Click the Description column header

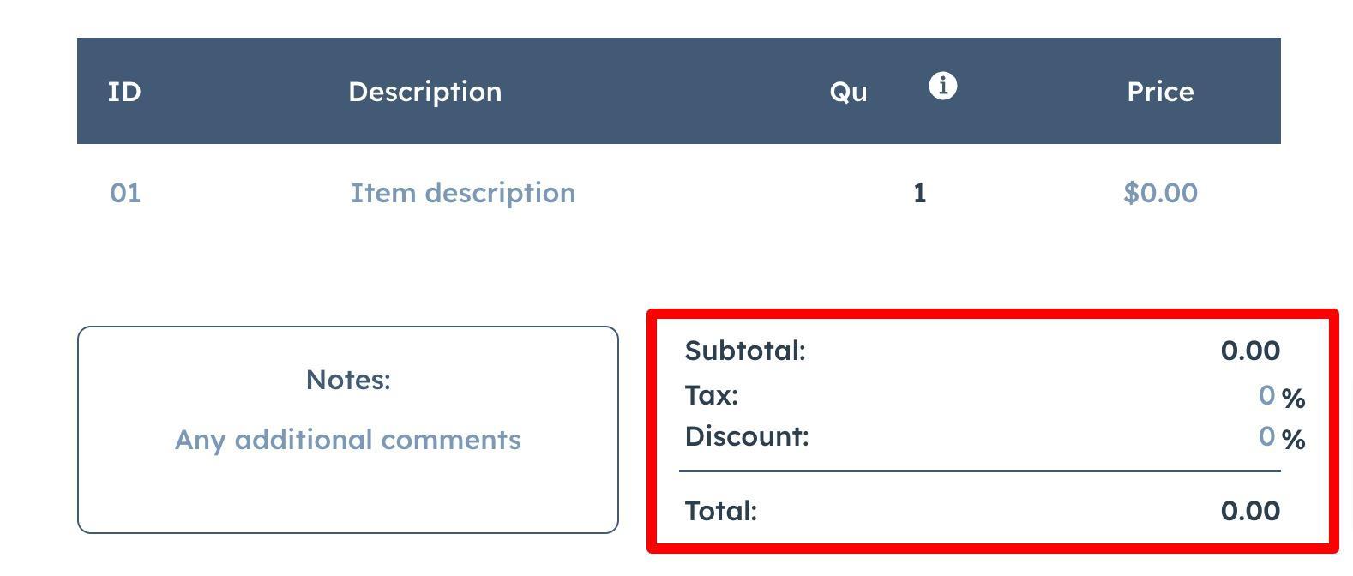click(425, 92)
